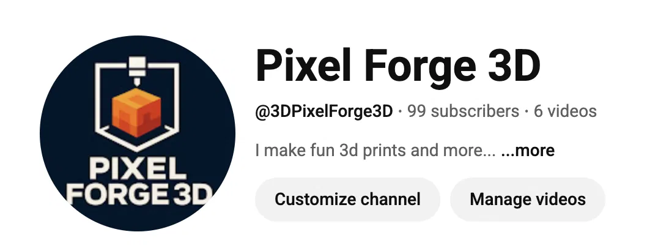Click the @3DPixelForge3D handle
This screenshot has height=251, width=658.
point(324,111)
